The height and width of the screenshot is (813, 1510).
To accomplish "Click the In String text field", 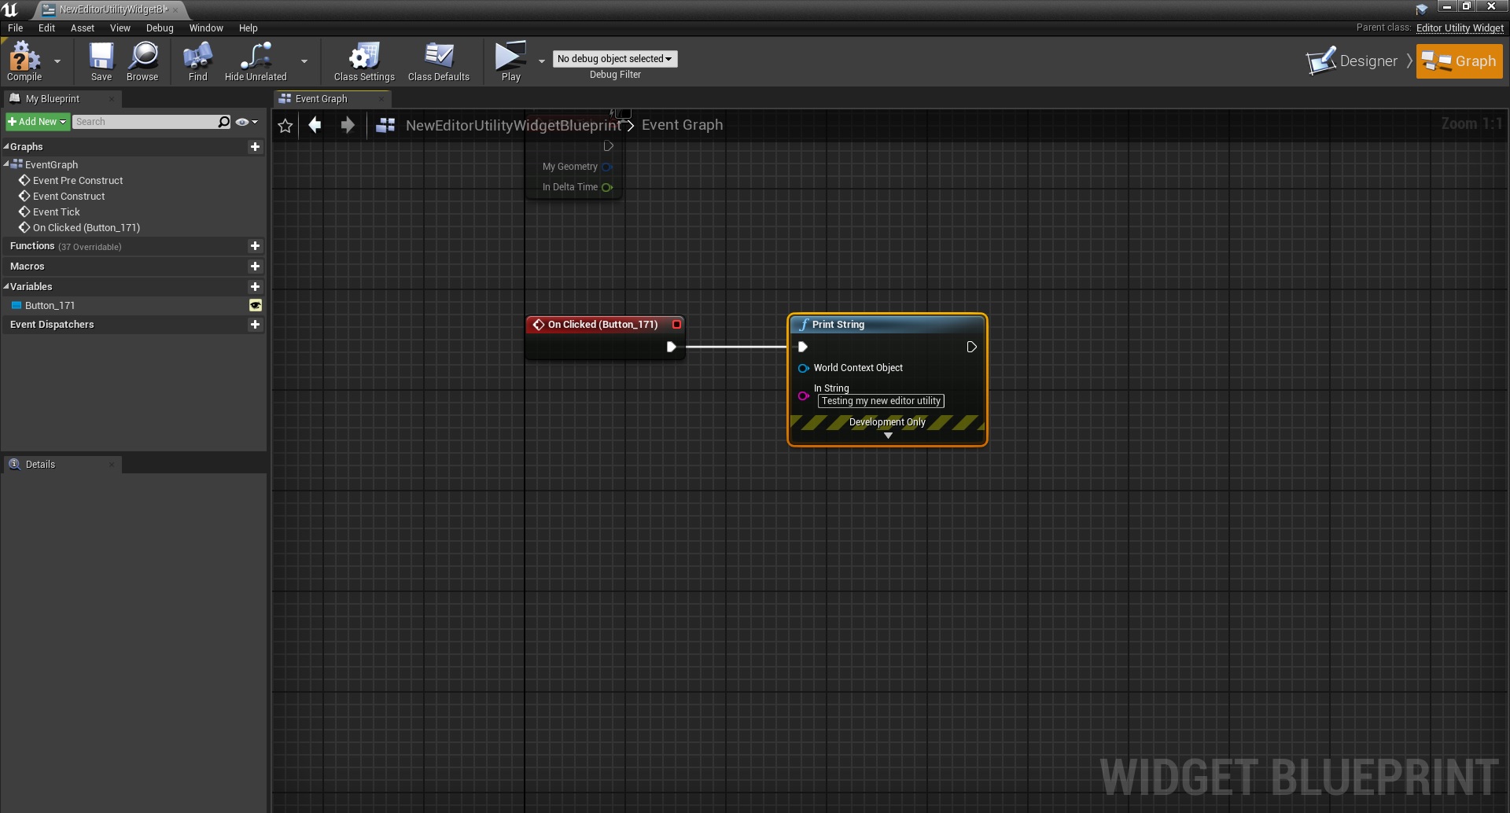I will tap(880, 401).
